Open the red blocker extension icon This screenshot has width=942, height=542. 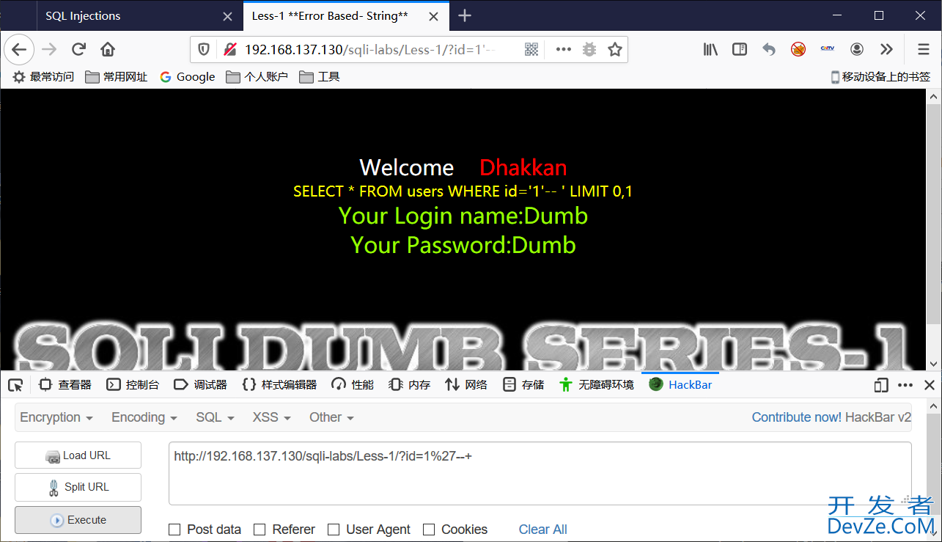click(x=798, y=49)
